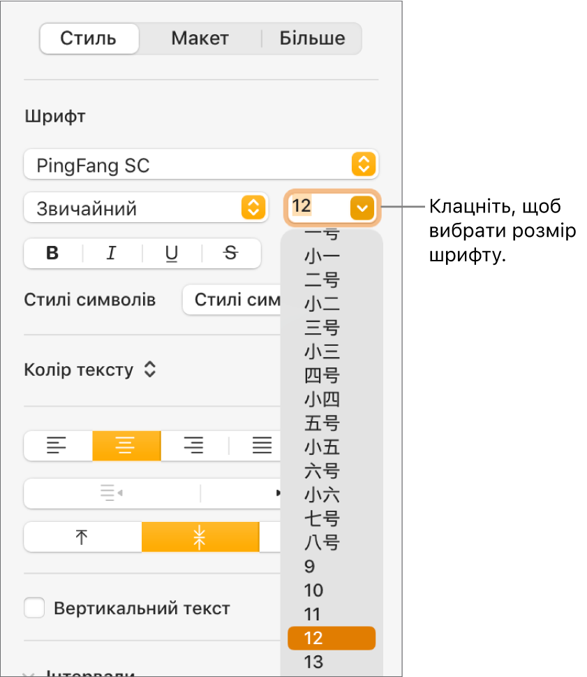Switch to the Макет tab
Screen dimensions: 587x677
[200, 38]
